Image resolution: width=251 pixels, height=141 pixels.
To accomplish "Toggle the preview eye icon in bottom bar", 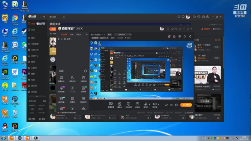I will tap(171, 105).
